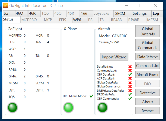Click the DRE Mimic Mode label

pyautogui.click(x=75, y=96)
